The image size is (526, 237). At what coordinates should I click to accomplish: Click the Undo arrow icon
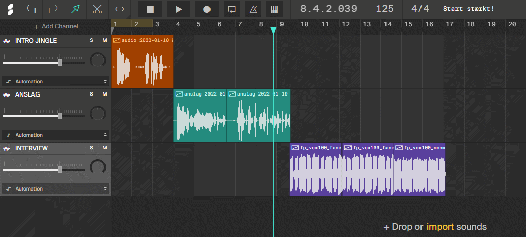[31, 9]
